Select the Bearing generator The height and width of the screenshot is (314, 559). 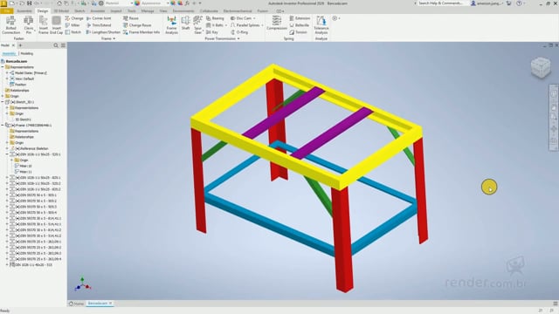215,18
